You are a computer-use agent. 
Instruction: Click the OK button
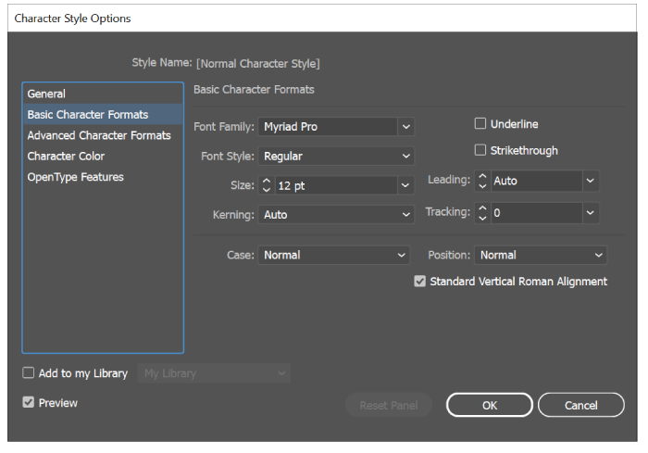tap(490, 405)
